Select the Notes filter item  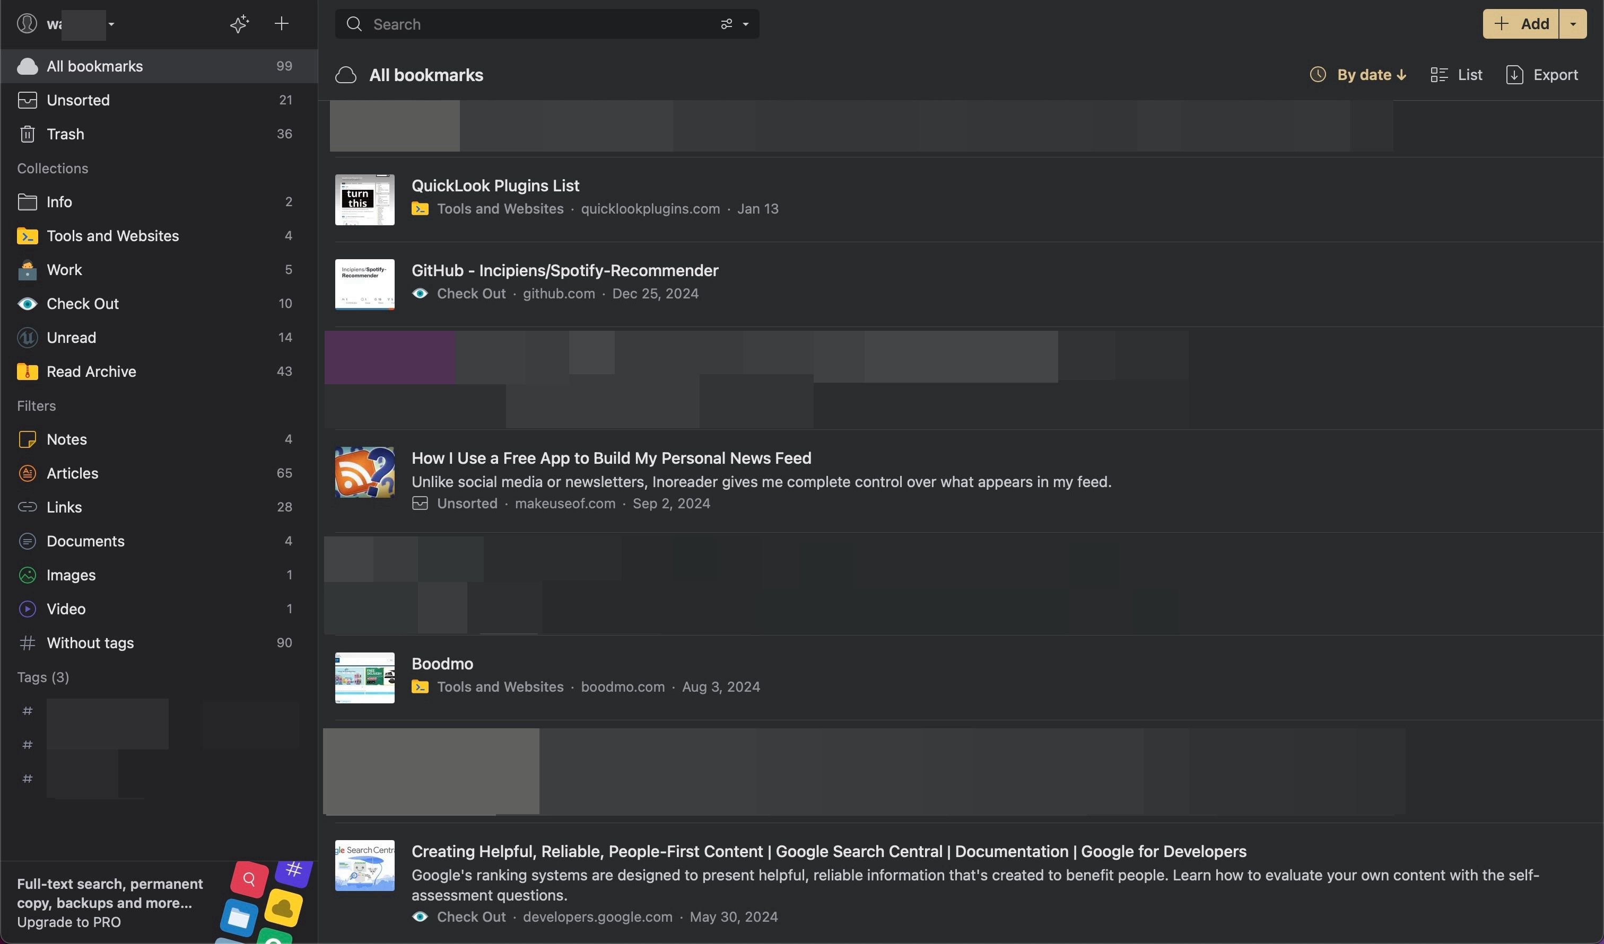point(66,439)
